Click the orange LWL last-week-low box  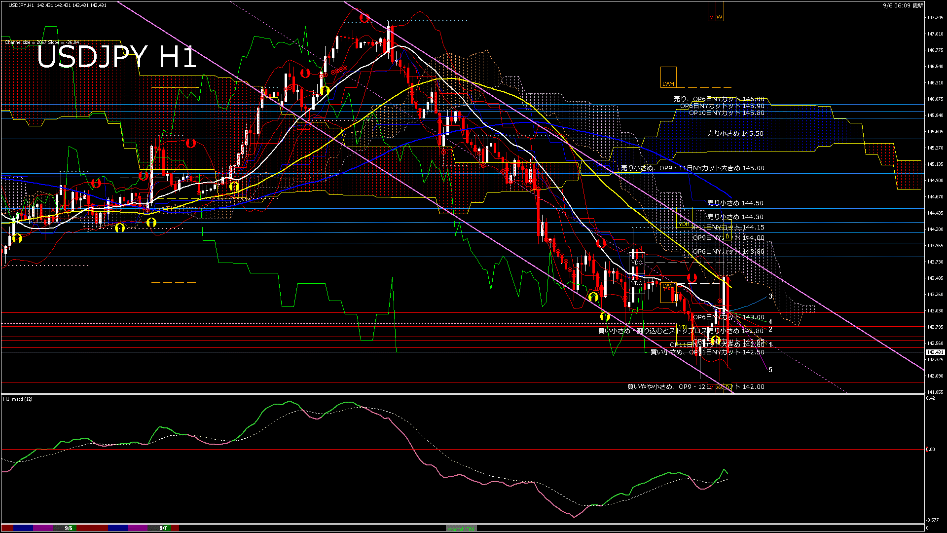pos(667,286)
